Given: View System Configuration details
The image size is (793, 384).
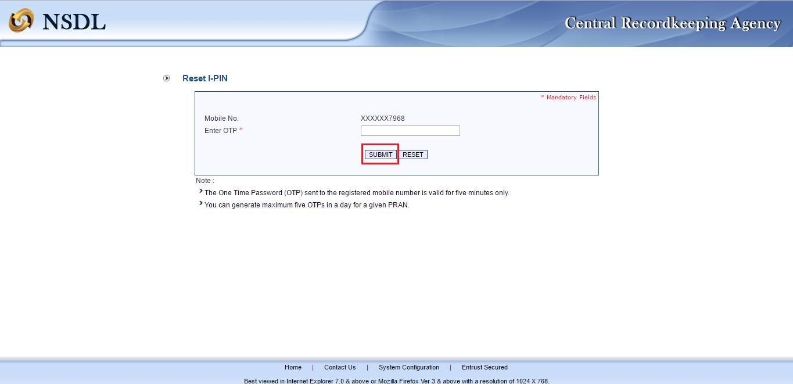Looking at the screenshot, I should click(408, 367).
